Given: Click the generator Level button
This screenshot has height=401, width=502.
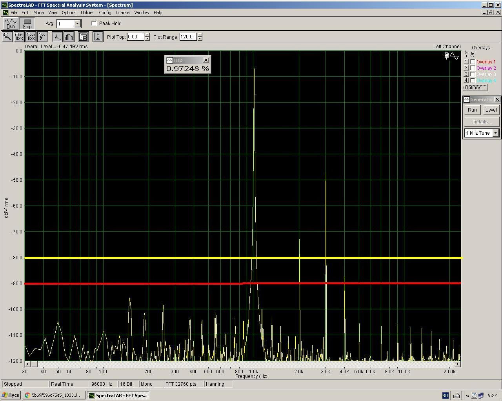Looking at the screenshot, I should (x=491, y=110).
